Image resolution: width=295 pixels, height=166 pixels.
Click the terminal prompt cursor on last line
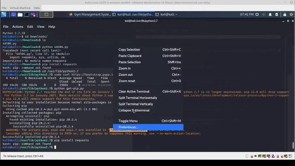click(55, 147)
